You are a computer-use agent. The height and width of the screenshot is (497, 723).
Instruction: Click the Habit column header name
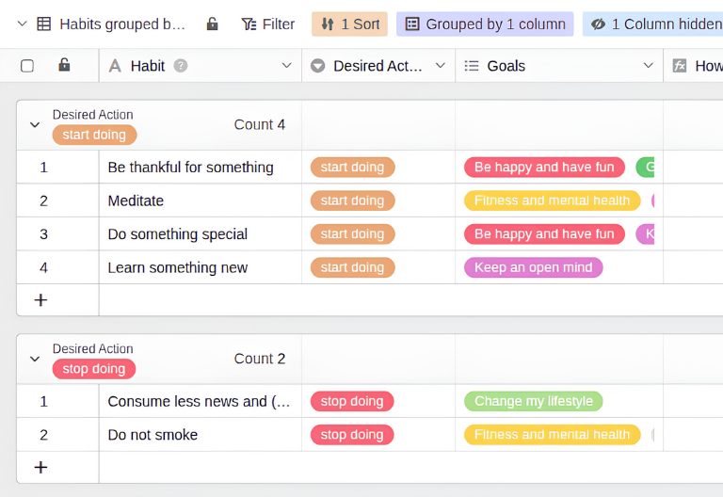click(x=148, y=66)
